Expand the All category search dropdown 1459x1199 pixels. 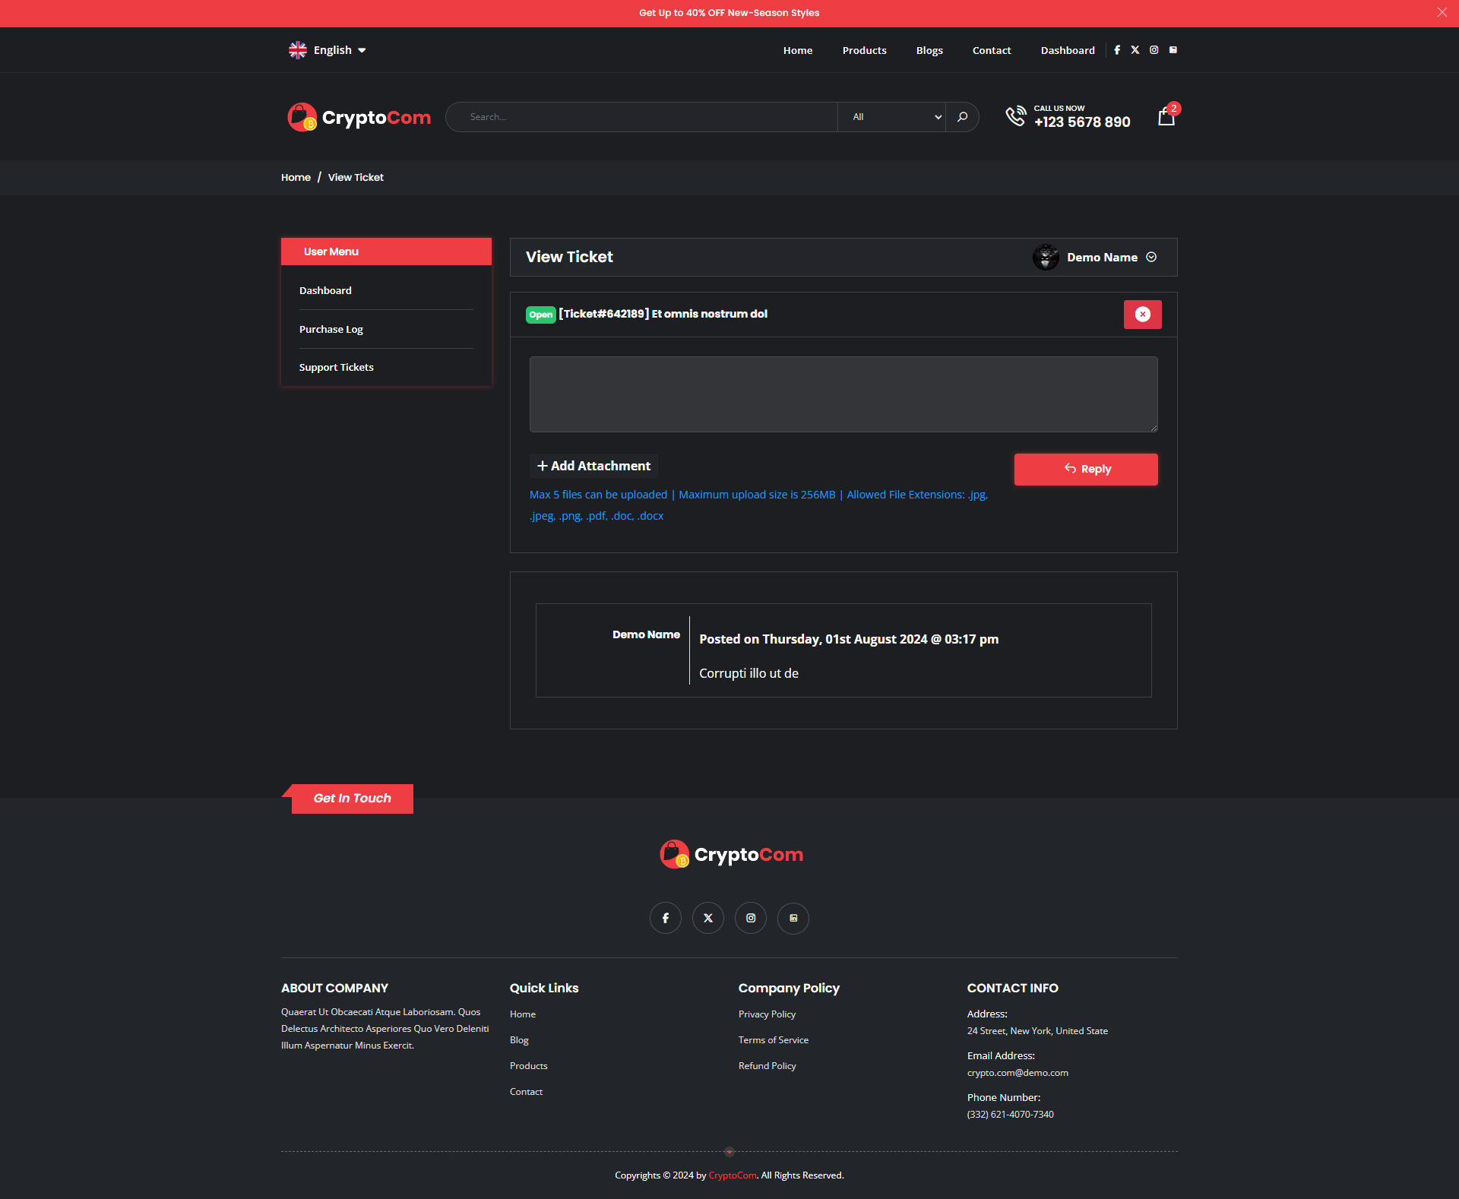[892, 117]
